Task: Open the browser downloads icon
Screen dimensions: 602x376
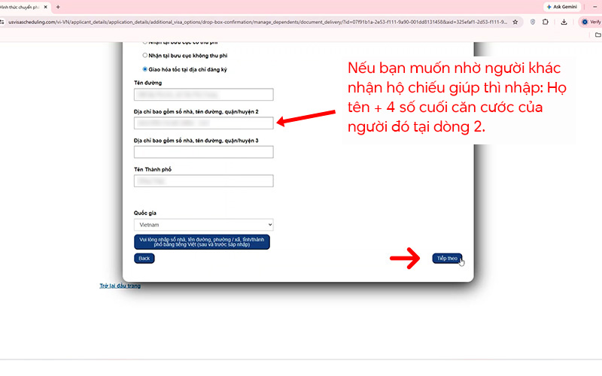Action: 564,23
